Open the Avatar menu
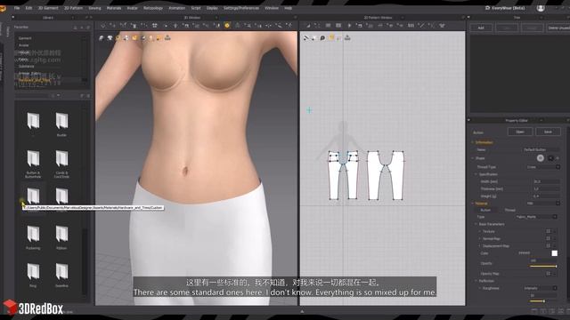 [133, 8]
